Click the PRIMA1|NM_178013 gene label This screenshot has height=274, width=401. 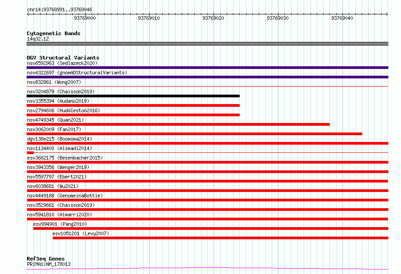point(49,264)
